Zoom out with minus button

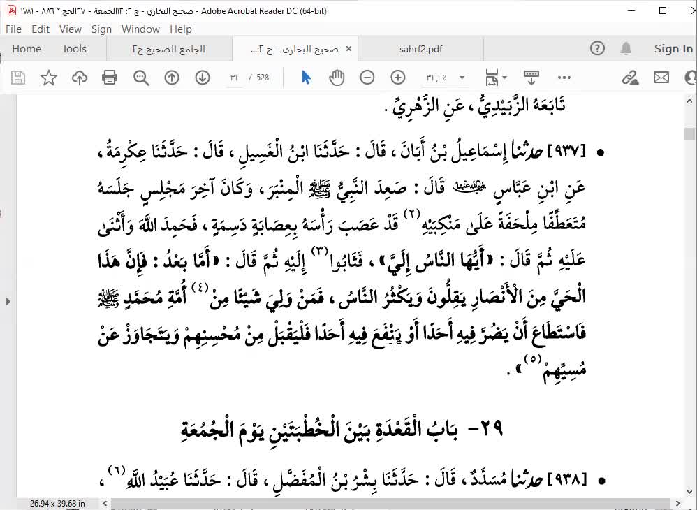(367, 78)
